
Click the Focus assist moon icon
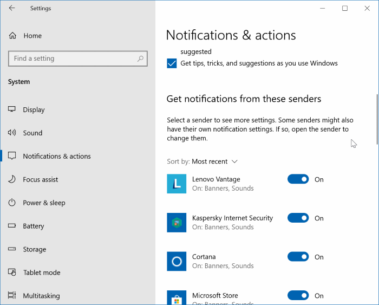coord(12,179)
